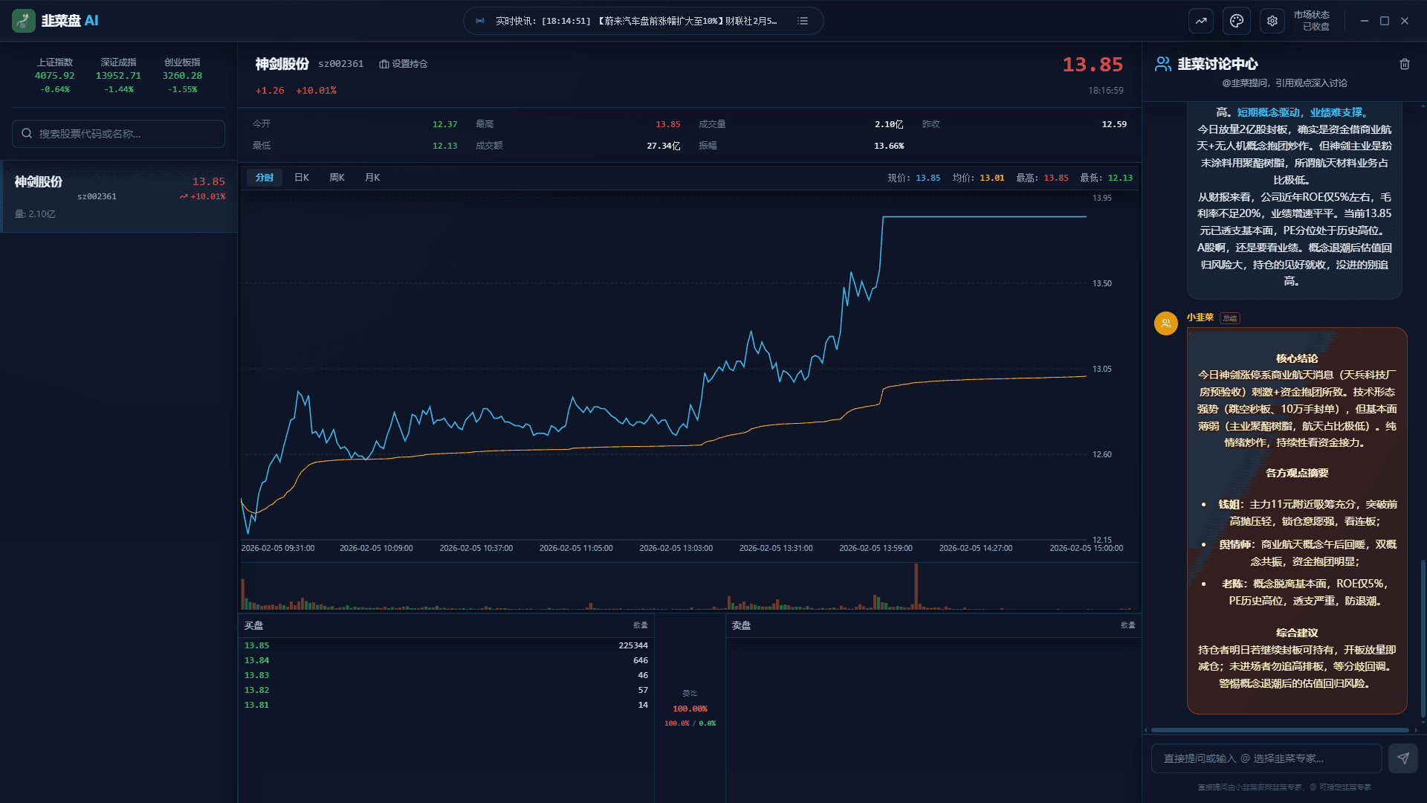This screenshot has height=803, width=1427.
Task: Click the 综合建议 heading
Action: coord(1297,633)
